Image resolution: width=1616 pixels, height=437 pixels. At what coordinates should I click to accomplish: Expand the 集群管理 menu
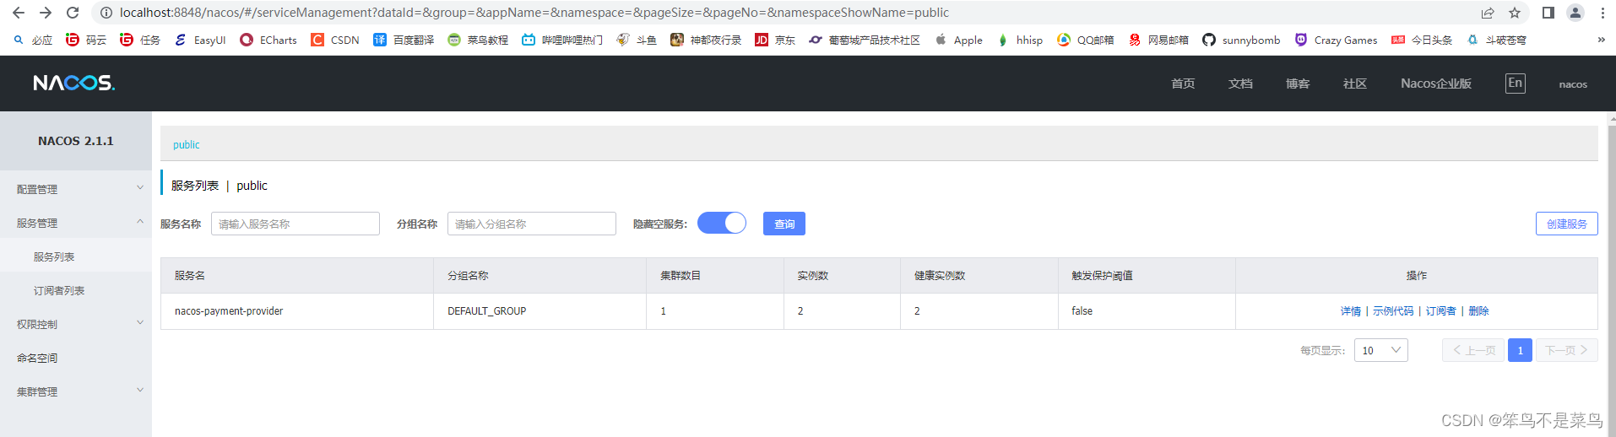pos(76,391)
